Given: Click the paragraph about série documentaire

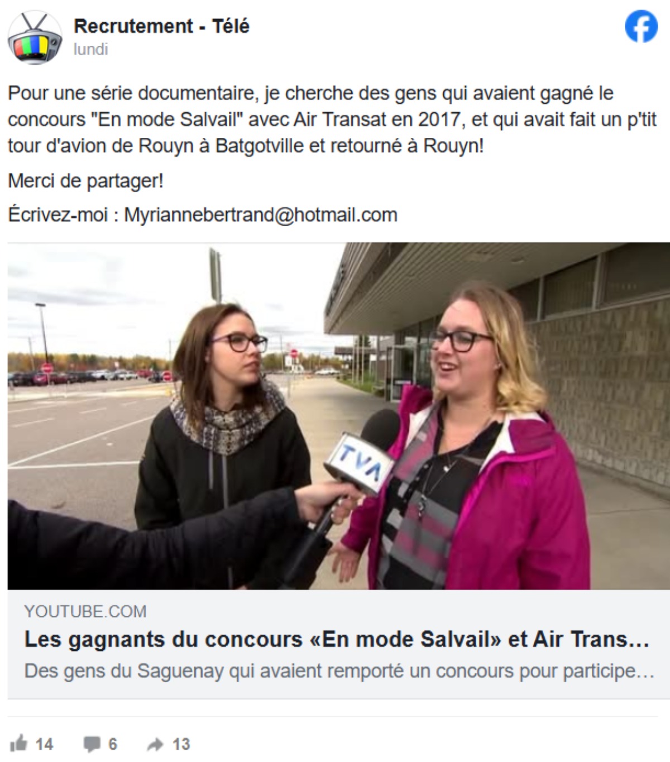Looking at the screenshot, I should (332, 119).
